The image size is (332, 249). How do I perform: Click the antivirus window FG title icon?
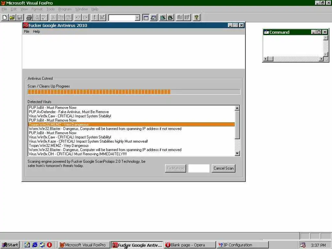click(x=26, y=25)
